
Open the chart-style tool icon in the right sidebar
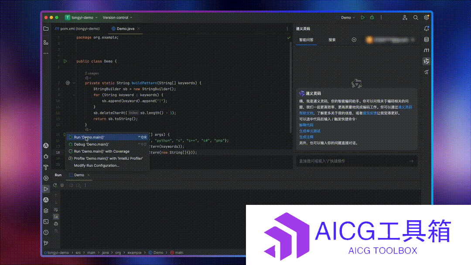pyautogui.click(x=426, y=72)
